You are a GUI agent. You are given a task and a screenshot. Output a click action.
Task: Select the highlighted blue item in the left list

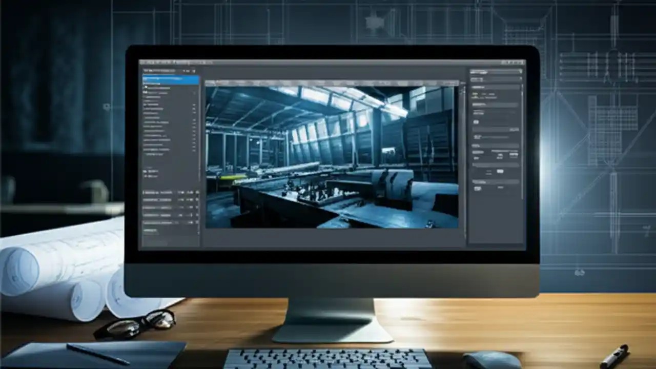click(164, 78)
